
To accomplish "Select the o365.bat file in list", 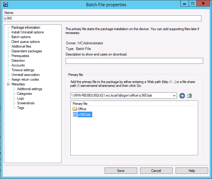I will (85, 115).
